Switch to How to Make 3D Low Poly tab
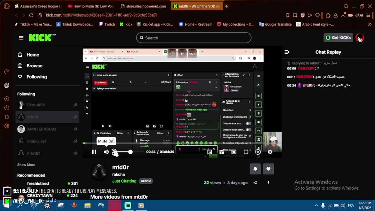The image size is (375, 211). (x=91, y=6)
